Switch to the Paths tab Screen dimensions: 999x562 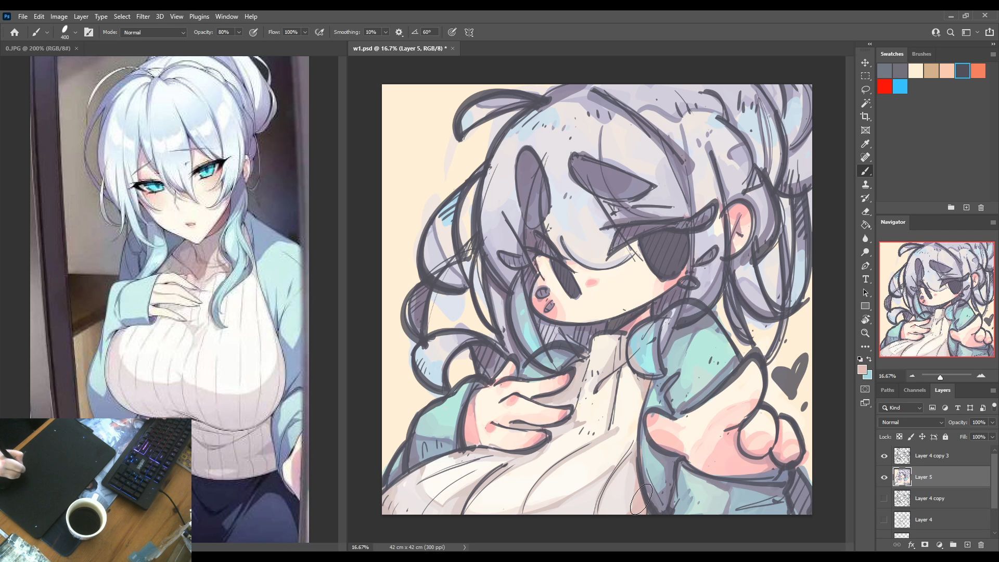(887, 390)
